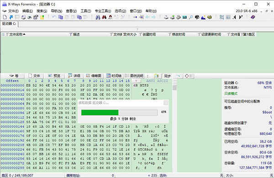Click the left-pointing black triangle toolbar icon
The height and width of the screenshot is (178, 274).
click(x=235, y=17)
